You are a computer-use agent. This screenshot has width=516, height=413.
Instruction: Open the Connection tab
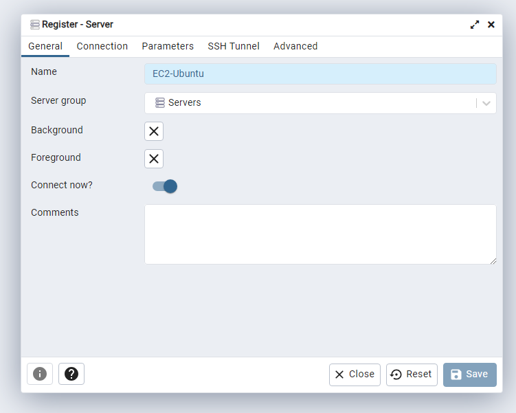[102, 47]
